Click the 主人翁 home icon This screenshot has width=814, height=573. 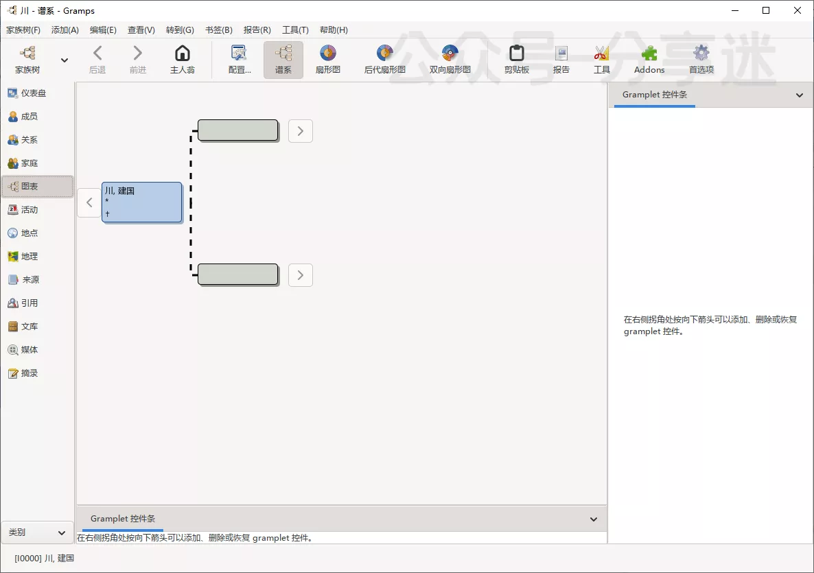(183, 54)
